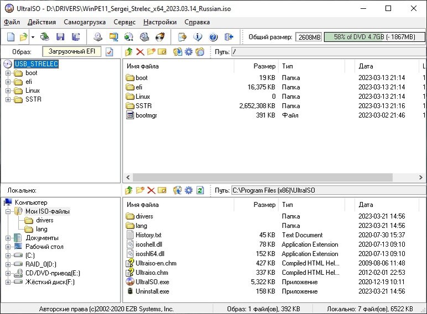427x314 pixels.
Task: Sort local files by Тип column header
Action: [x=311, y=205]
